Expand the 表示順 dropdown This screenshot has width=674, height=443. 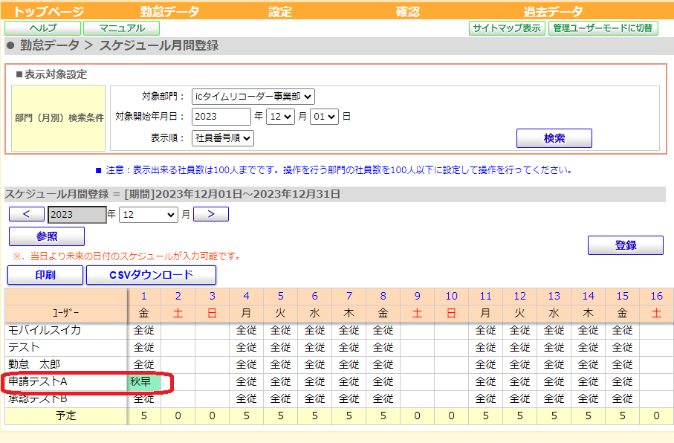[223, 138]
